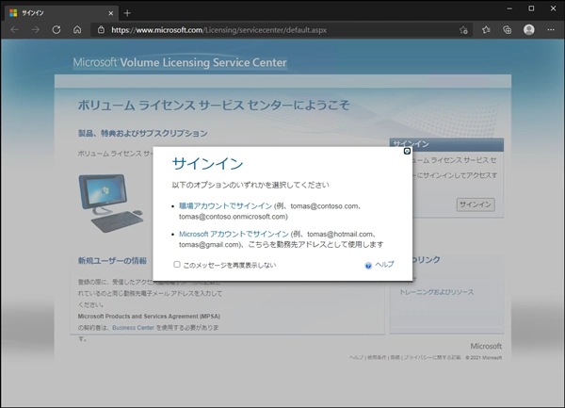The width and height of the screenshot is (565, 408).
Task: Close the サインイン browser tab
Action: pyautogui.click(x=110, y=13)
